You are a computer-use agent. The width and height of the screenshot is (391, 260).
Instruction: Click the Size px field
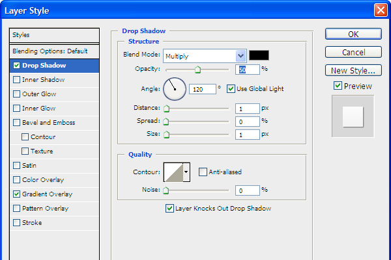pos(248,135)
